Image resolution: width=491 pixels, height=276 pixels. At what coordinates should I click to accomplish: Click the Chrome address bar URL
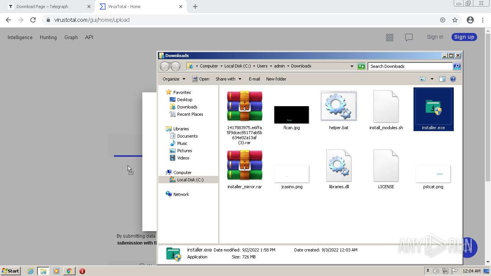point(92,20)
